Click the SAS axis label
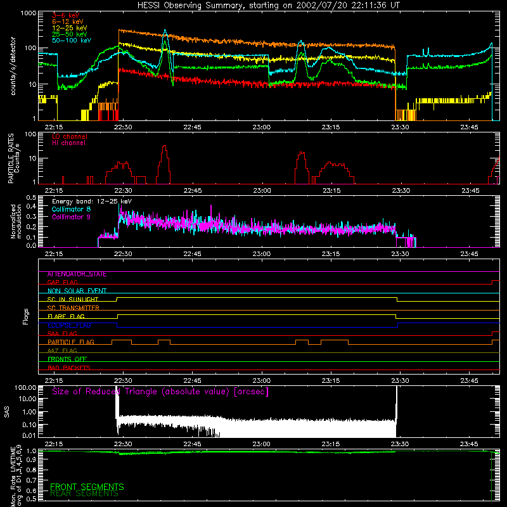The height and width of the screenshot is (507, 507). pyautogui.click(x=6, y=412)
